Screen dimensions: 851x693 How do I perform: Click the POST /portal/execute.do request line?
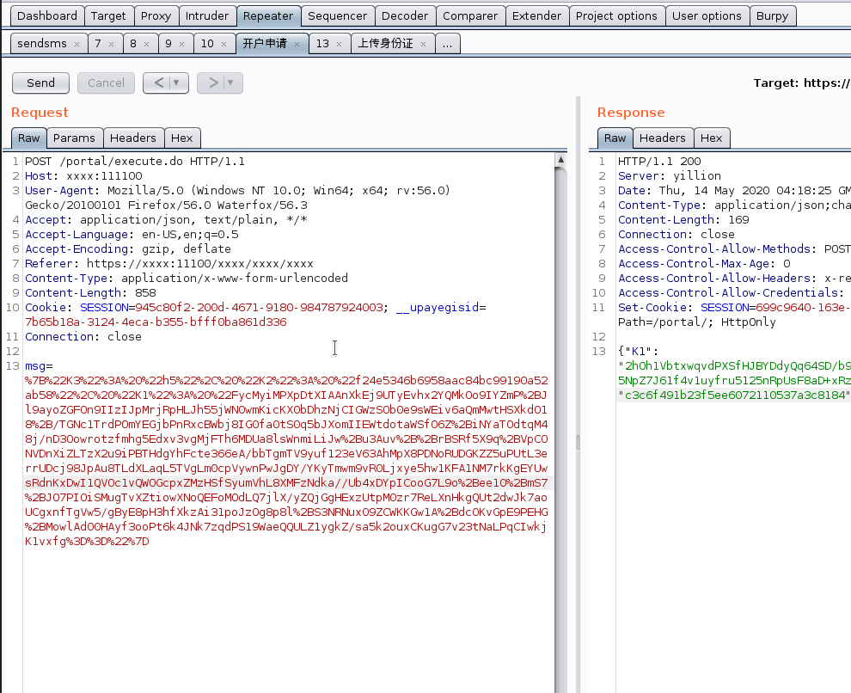tap(135, 161)
